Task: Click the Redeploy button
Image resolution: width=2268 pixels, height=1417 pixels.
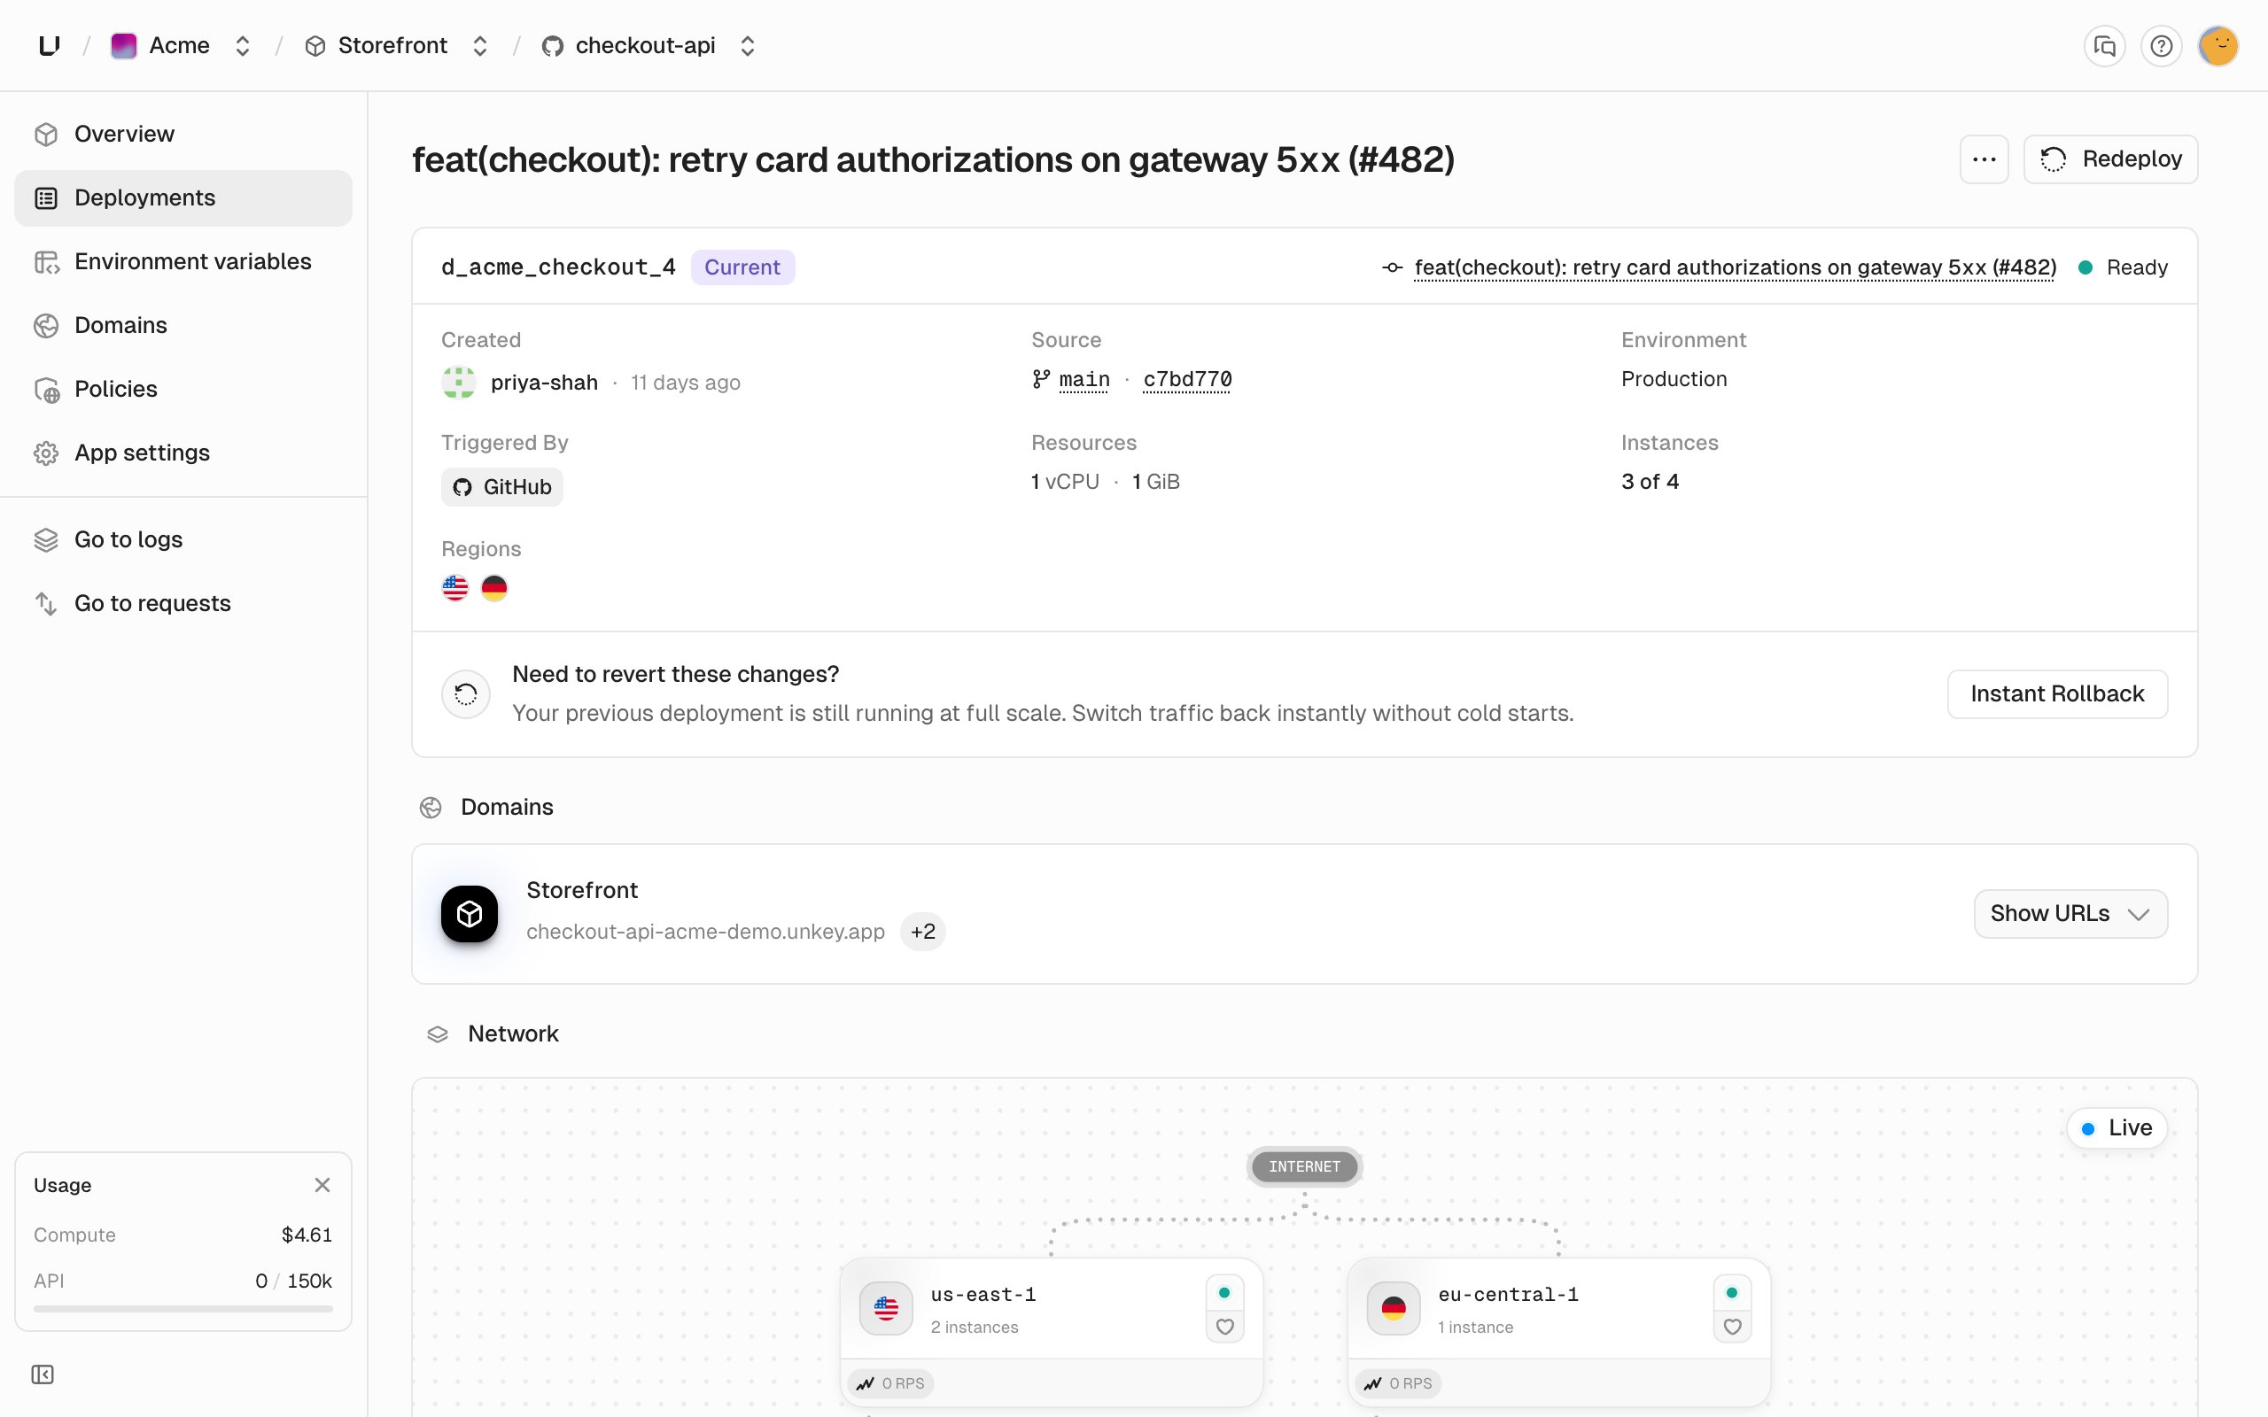Action: point(2110,159)
